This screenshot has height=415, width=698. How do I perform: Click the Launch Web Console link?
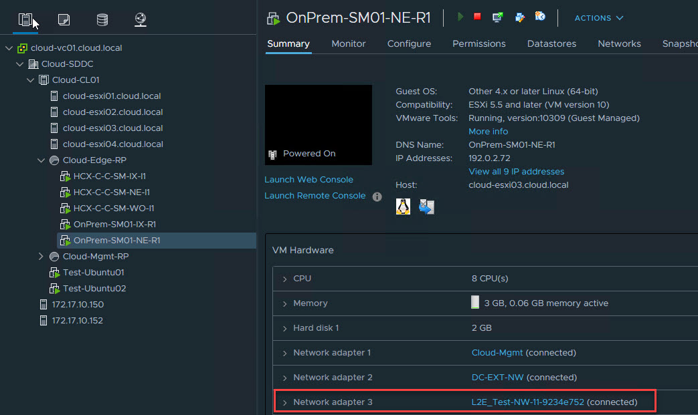(x=309, y=180)
